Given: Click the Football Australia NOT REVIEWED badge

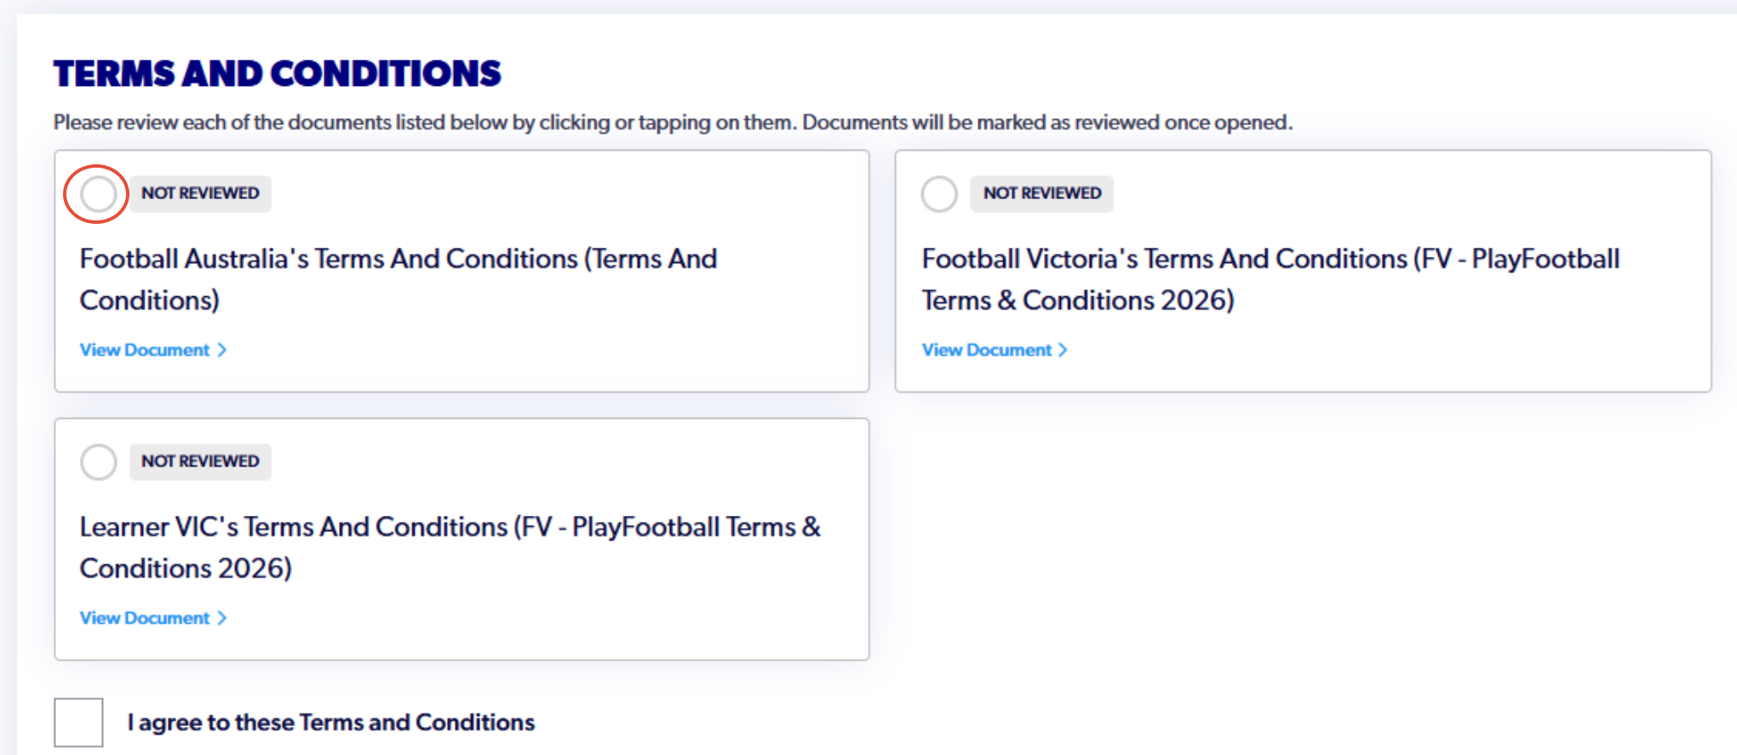Looking at the screenshot, I should coord(200,193).
